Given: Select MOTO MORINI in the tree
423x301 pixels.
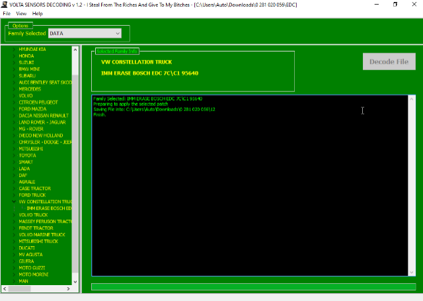Looking at the screenshot, I should tap(34, 275).
